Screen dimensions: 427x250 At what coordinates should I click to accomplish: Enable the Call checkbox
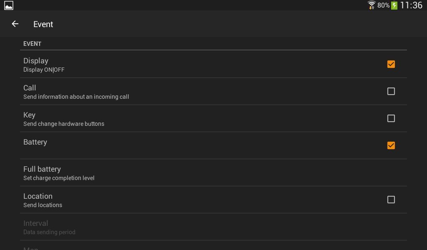(391, 91)
